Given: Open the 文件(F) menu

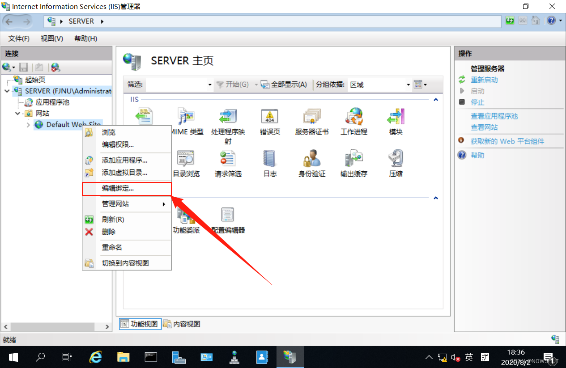Looking at the screenshot, I should click(x=19, y=38).
